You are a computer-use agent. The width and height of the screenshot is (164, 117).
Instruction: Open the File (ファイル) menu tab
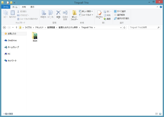point(6,7)
